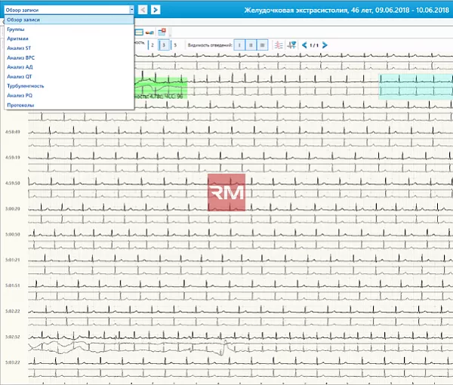Click the 5:03:22 time label
The image size is (453, 385).
coord(12,362)
